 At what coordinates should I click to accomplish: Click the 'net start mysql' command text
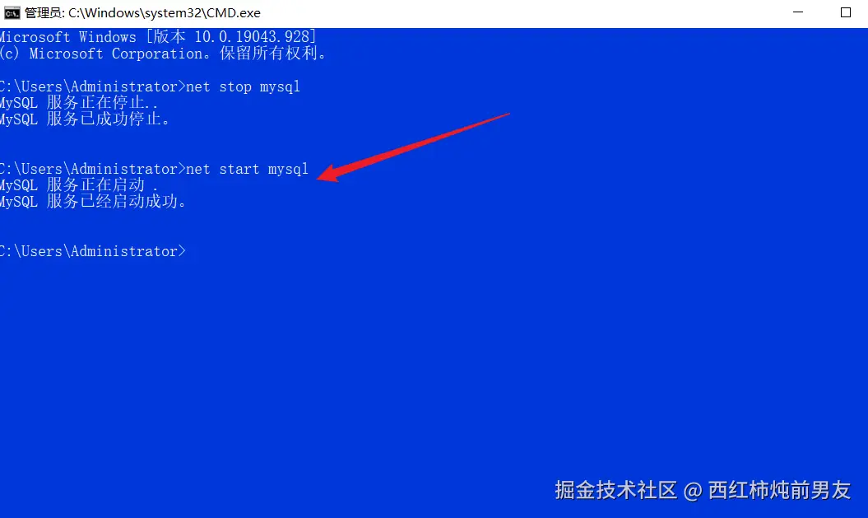click(247, 169)
